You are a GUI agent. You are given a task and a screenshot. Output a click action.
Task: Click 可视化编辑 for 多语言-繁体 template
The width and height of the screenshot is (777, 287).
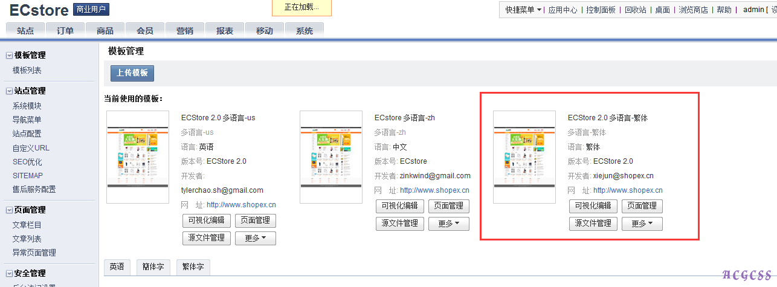(593, 206)
